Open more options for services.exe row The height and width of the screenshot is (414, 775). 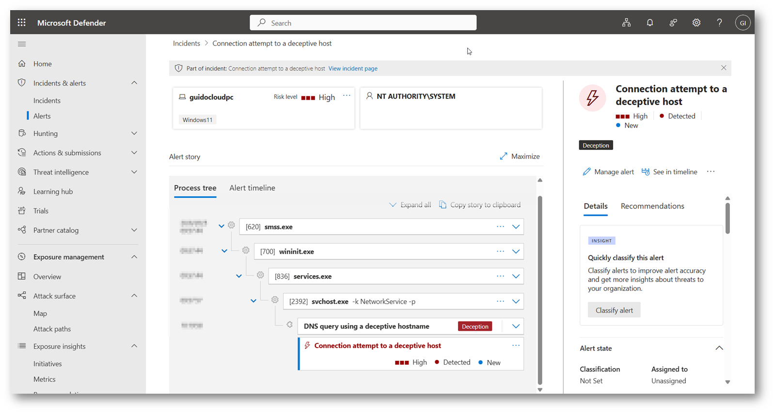point(500,276)
